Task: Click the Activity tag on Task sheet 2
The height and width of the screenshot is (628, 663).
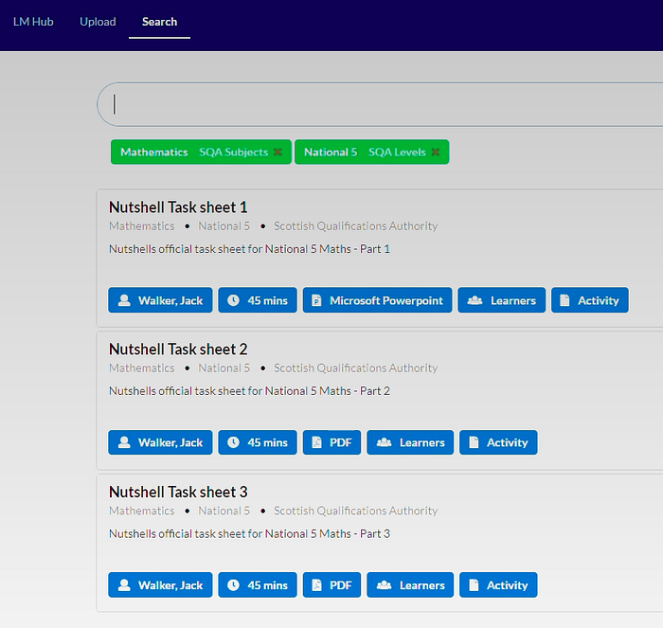Action: pos(498,442)
